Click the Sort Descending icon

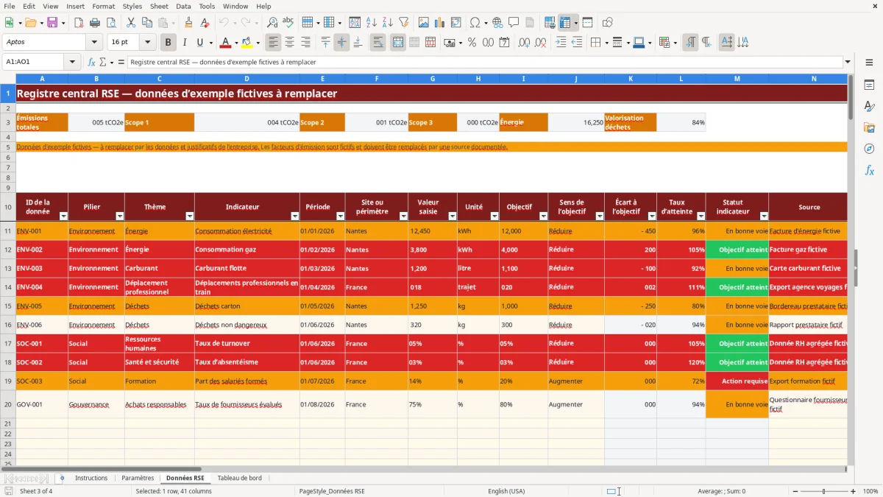(x=387, y=23)
